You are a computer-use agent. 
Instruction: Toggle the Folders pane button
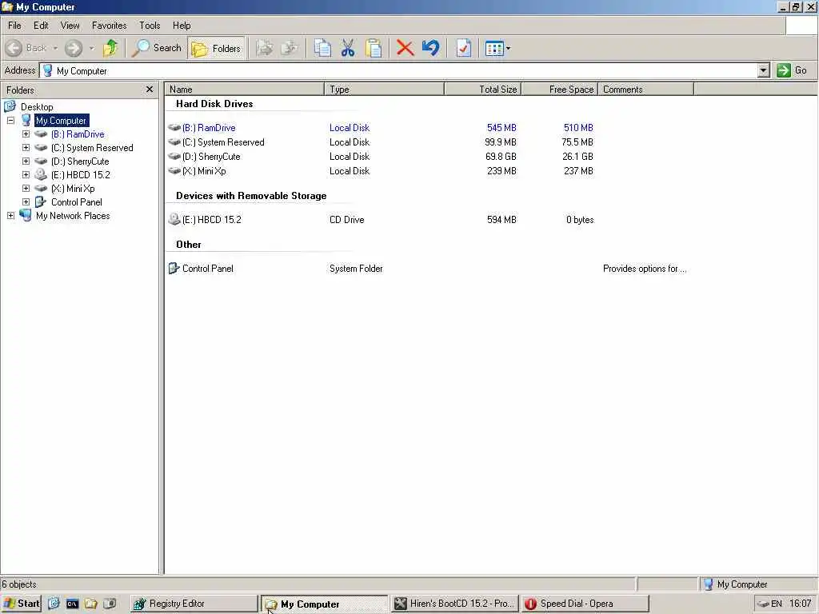coord(216,49)
